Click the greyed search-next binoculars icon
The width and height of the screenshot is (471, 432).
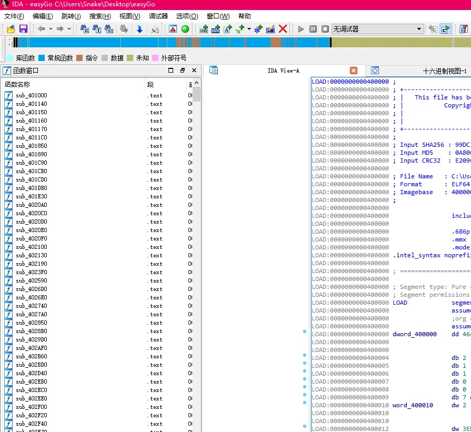click(x=124, y=29)
